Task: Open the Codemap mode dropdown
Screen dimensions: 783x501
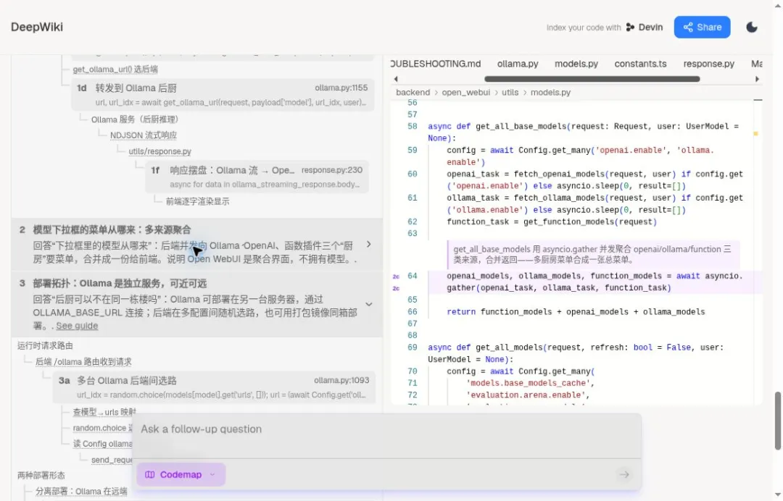Action: click(x=181, y=475)
